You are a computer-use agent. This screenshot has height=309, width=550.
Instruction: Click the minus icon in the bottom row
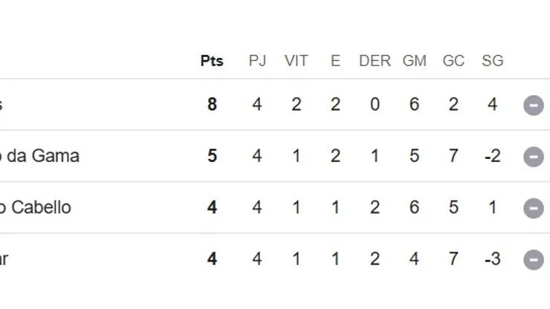click(534, 259)
